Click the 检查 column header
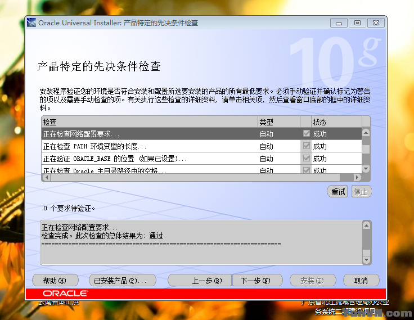Viewport: 414px width, 320px height. pos(150,121)
